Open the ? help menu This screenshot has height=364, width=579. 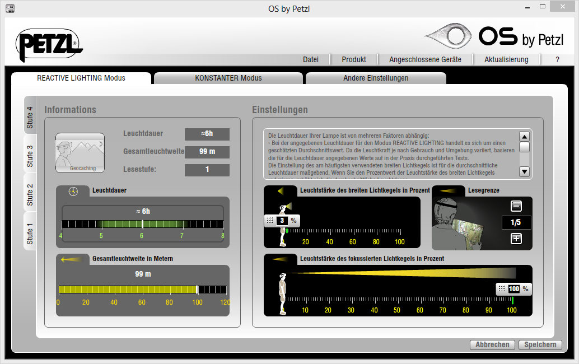[557, 59]
